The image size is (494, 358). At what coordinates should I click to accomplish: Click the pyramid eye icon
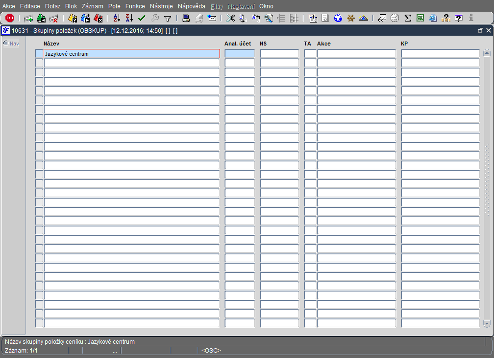(363, 18)
